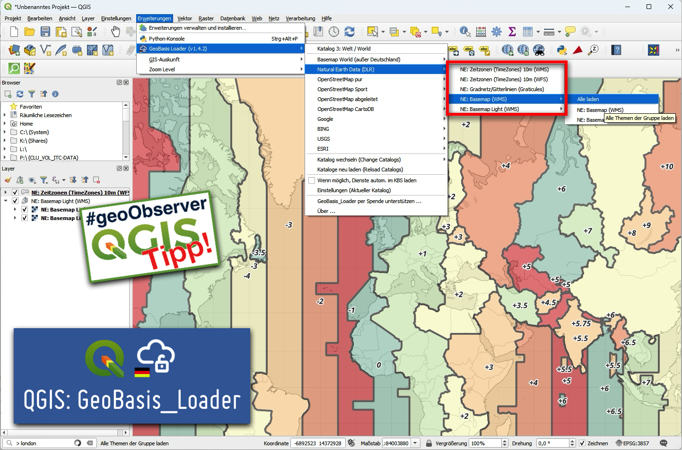Open the attribute table icon
The height and width of the screenshot is (450, 682).
coord(528,32)
